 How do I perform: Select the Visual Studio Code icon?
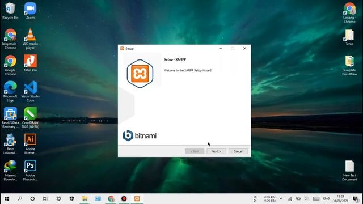(x=30, y=91)
